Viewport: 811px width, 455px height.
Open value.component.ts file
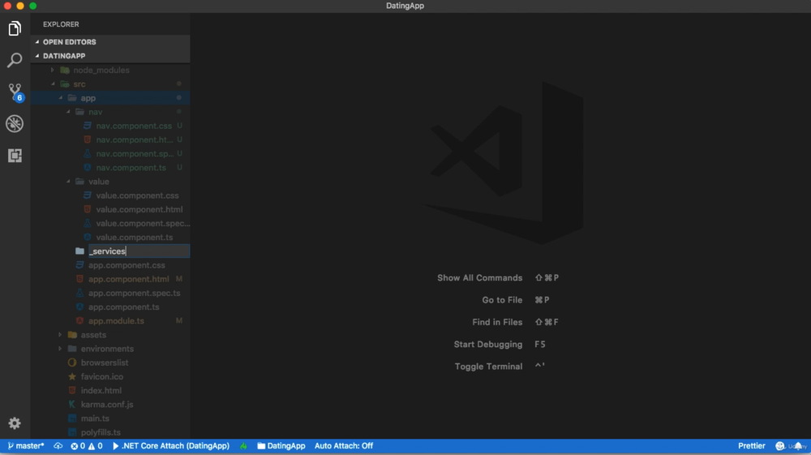tap(135, 238)
